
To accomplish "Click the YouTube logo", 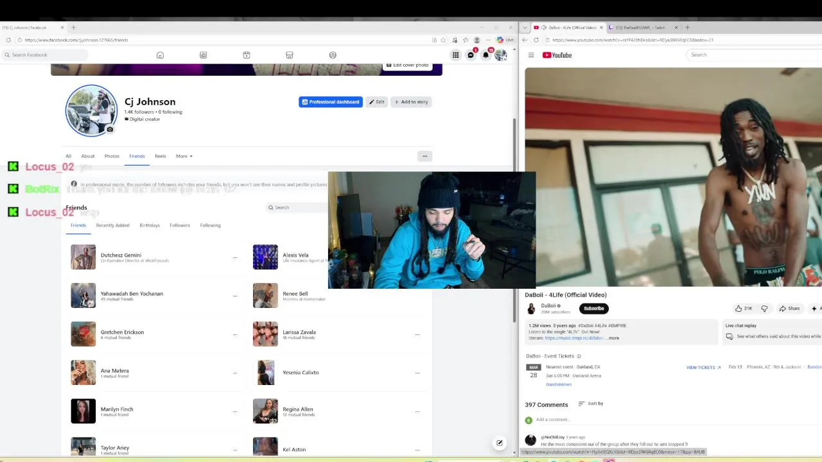I will tap(557, 55).
